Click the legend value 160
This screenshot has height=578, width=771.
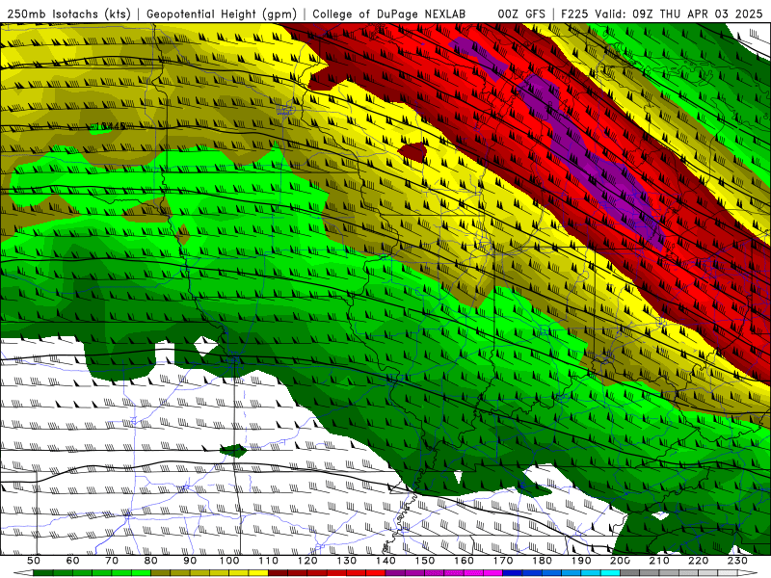(464, 561)
